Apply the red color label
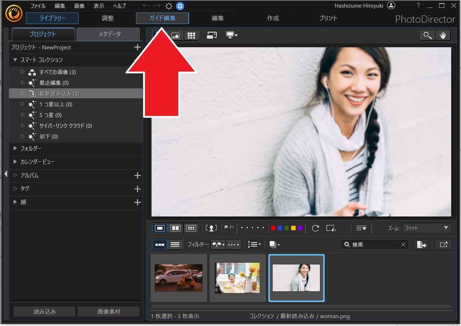 [273, 228]
